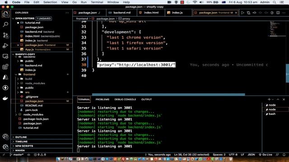Screen dimensions: 289x162
Task: Change UTF-8 encoding in status bar
Action: click(233, 155)
